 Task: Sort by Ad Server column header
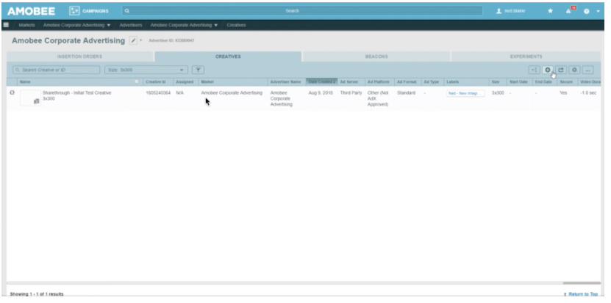coord(349,82)
